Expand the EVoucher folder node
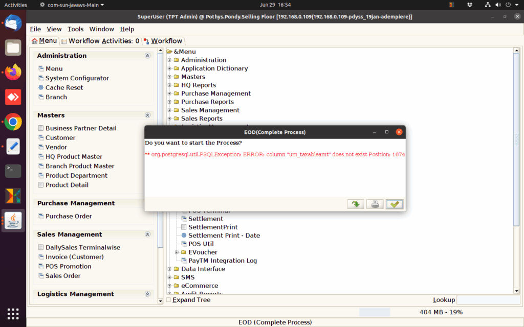The image size is (524, 327). 177,252
